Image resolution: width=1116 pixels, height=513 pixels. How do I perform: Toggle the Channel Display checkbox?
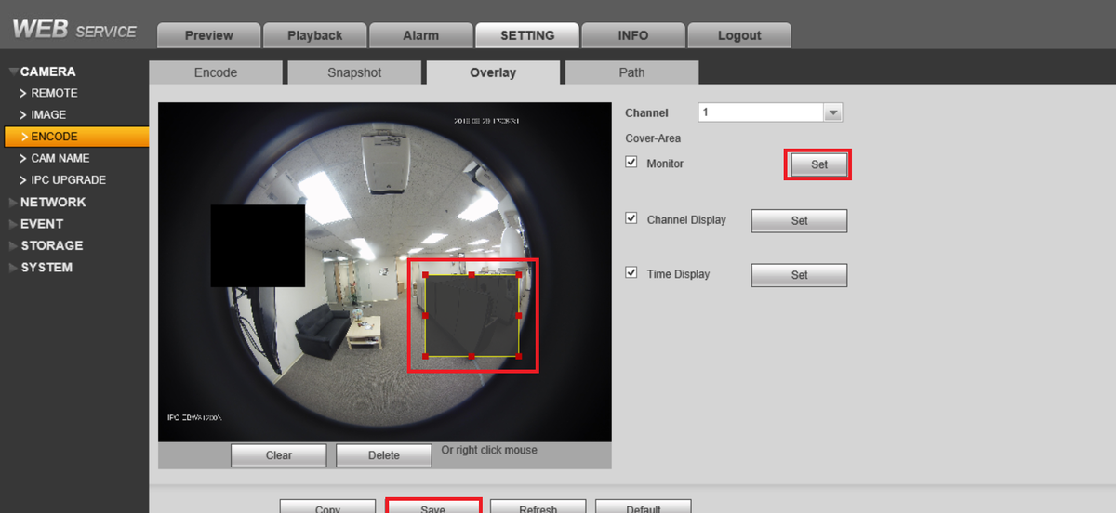tap(631, 218)
